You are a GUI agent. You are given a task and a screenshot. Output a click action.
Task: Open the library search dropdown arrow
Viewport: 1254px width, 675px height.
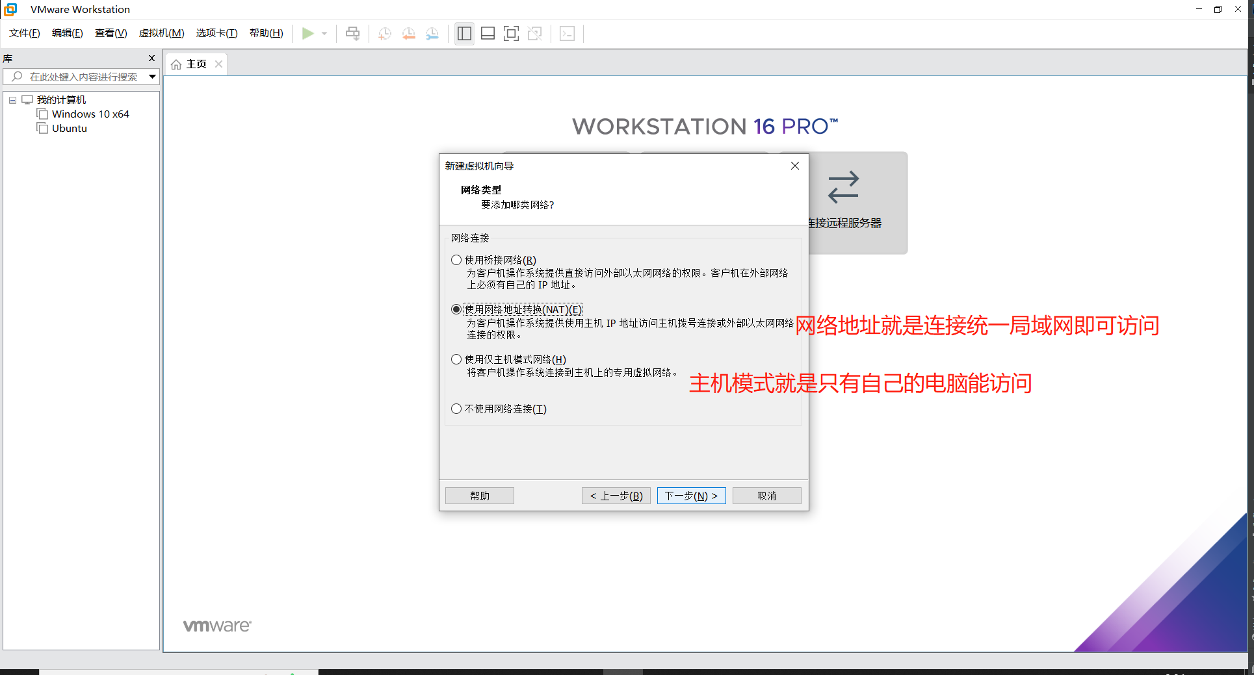click(152, 77)
